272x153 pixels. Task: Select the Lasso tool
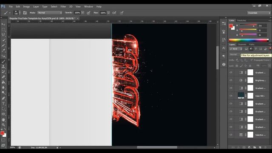(x=3, y=35)
